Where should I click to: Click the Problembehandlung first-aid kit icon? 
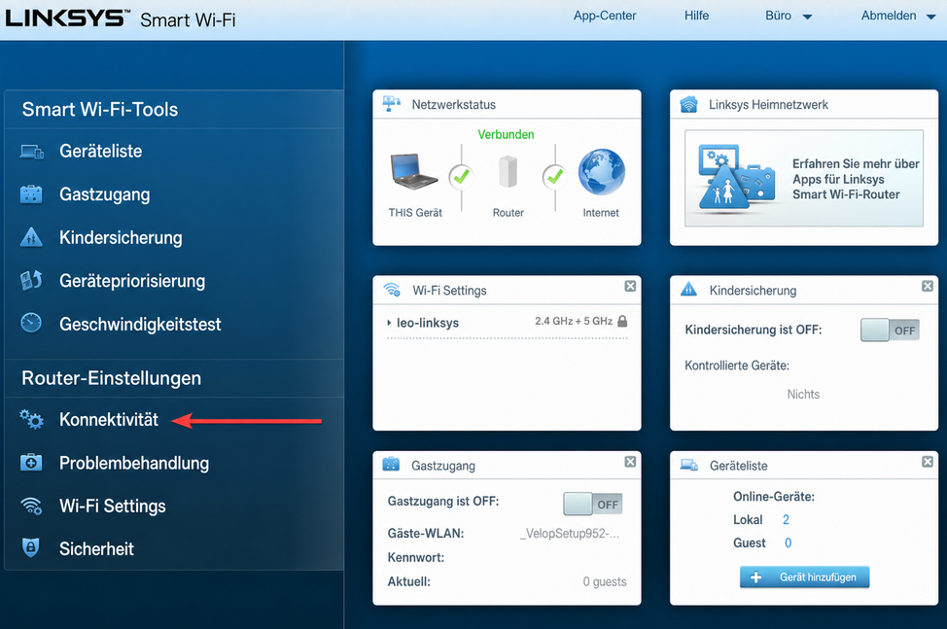[31, 463]
